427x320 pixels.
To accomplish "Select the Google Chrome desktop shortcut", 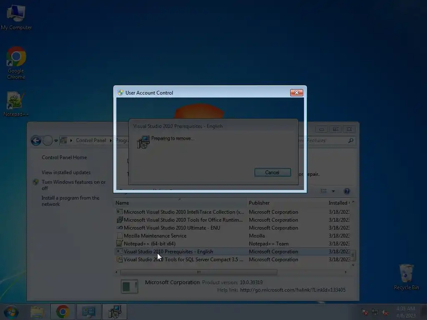I will click(16, 63).
